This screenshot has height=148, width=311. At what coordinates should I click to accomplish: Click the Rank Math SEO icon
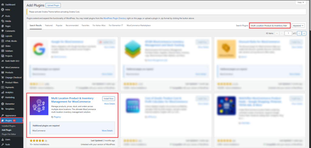click(x=2, y=61)
